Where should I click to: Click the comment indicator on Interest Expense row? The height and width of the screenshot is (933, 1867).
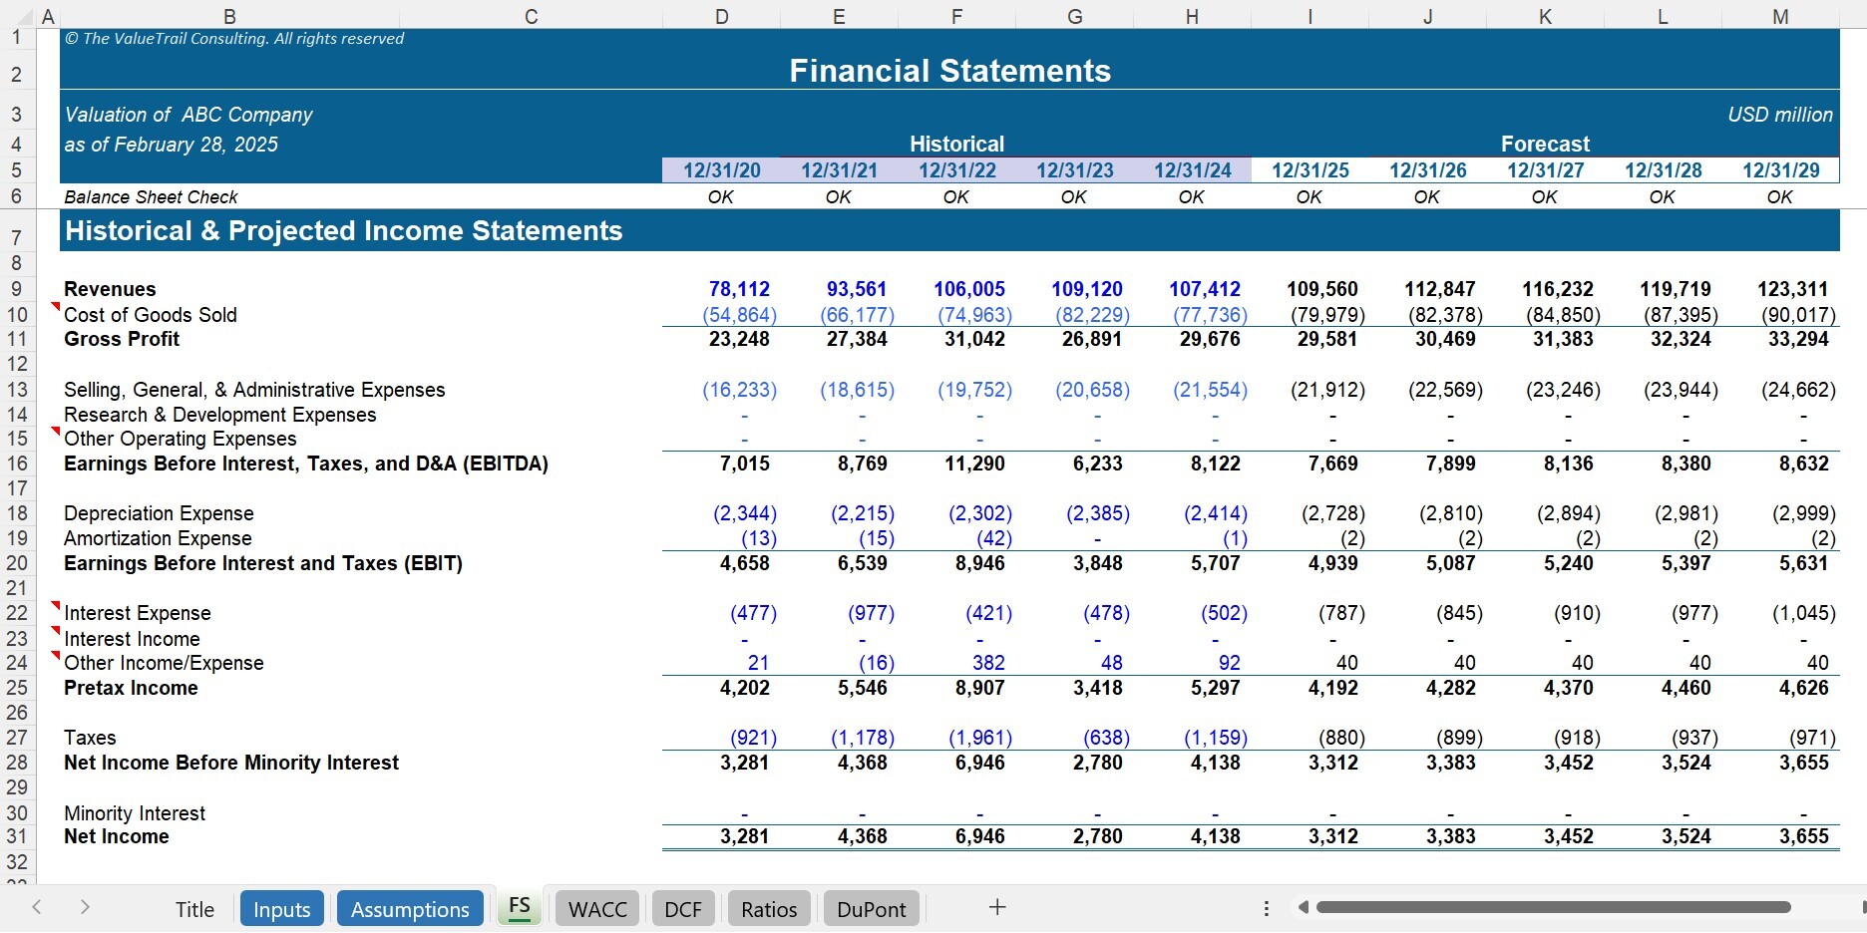[x=57, y=604]
